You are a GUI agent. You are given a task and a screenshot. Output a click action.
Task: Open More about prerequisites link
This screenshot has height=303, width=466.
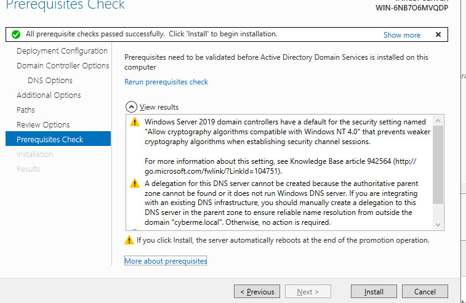(x=166, y=261)
